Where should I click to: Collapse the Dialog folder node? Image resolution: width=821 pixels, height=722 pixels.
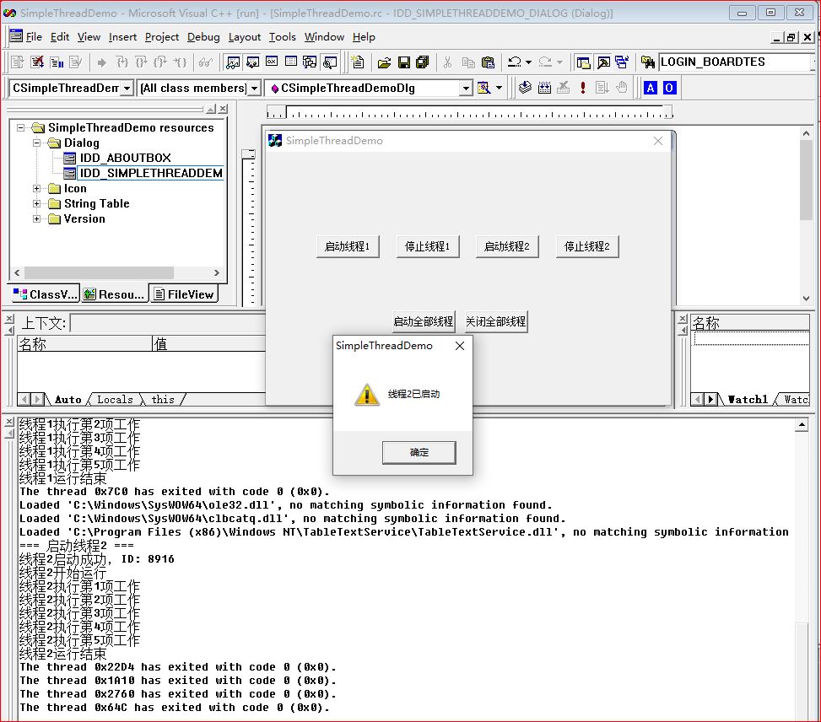pyautogui.click(x=36, y=143)
